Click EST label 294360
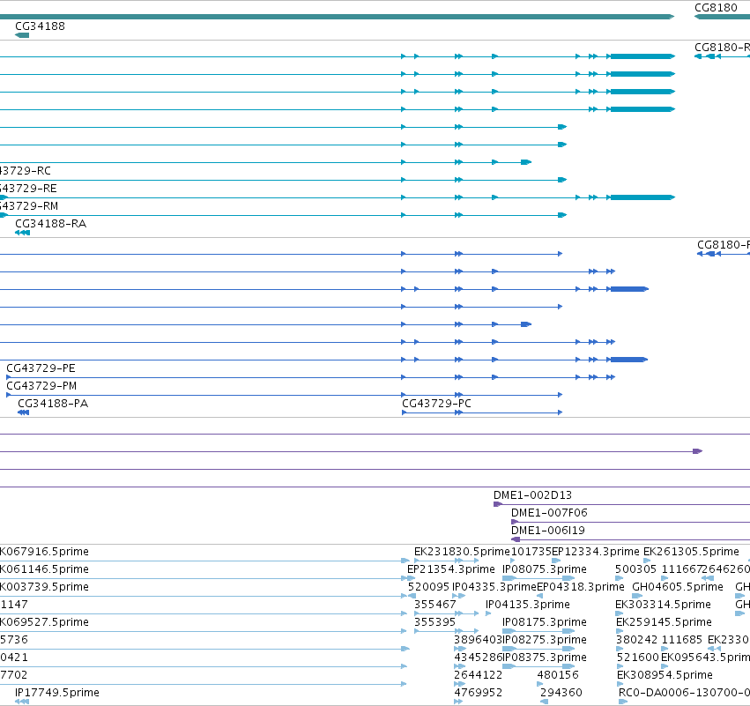The image size is (750, 706). (561, 693)
